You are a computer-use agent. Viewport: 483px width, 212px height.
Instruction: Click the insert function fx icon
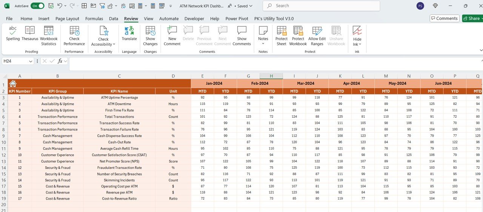(60, 61)
